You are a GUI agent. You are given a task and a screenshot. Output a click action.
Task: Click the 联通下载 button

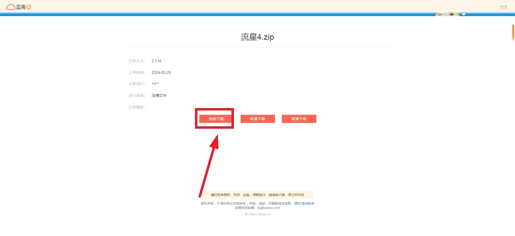[257, 119]
